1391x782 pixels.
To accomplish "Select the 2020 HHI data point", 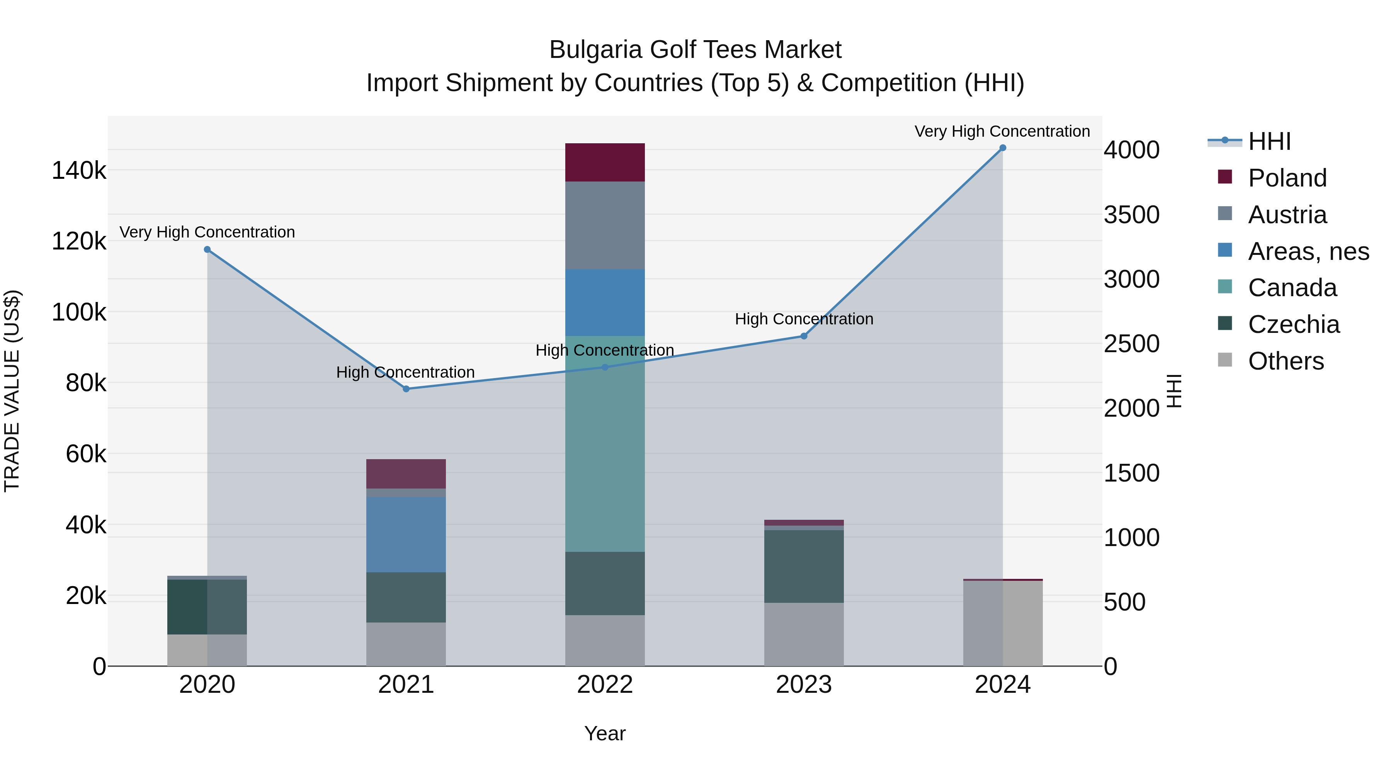I will click(207, 249).
